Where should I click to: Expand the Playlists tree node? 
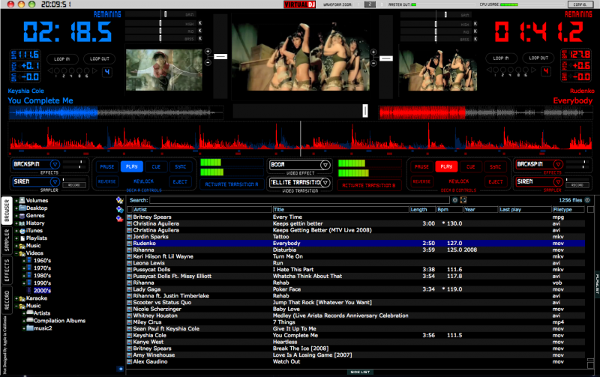point(16,238)
